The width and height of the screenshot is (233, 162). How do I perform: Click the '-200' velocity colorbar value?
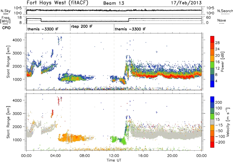[220, 142]
